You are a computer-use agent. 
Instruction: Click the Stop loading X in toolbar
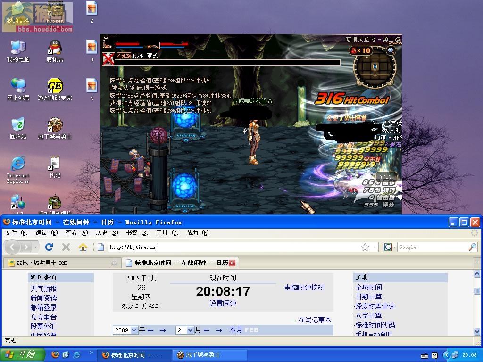tap(66, 247)
